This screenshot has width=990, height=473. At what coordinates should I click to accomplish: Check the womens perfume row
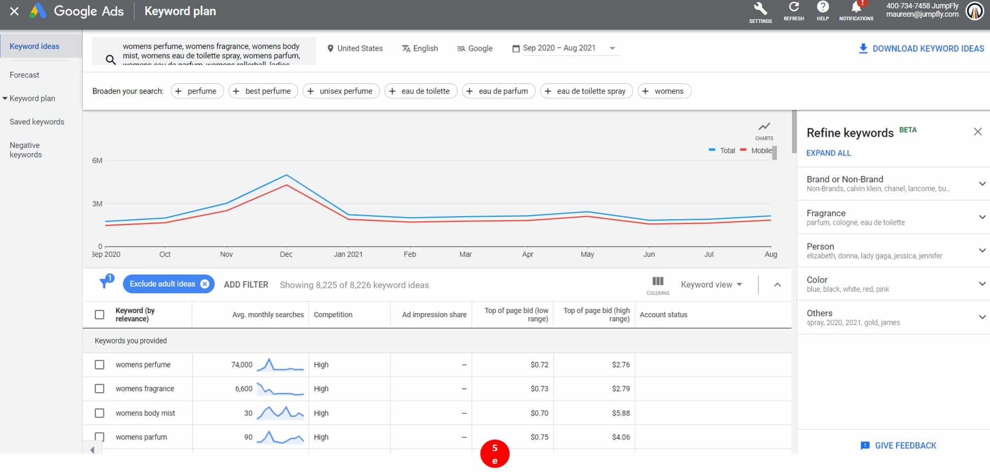pyautogui.click(x=100, y=364)
